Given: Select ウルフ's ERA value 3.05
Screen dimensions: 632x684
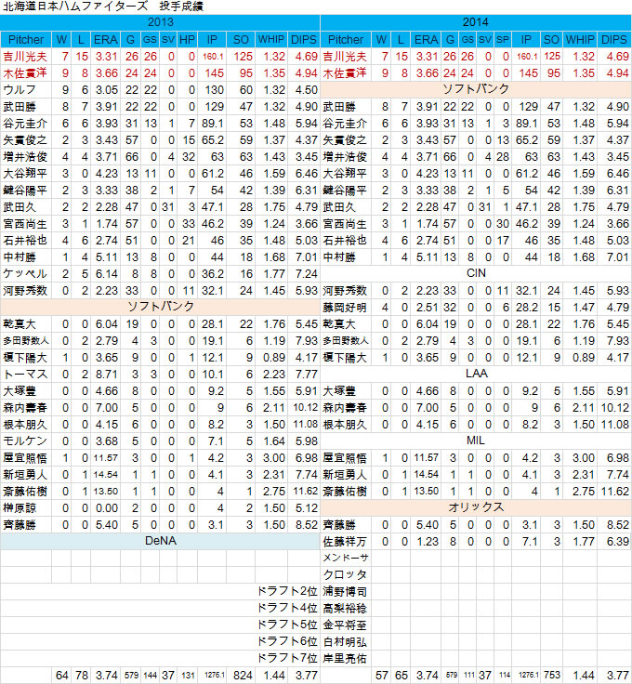Looking at the screenshot, I should 107,90.
